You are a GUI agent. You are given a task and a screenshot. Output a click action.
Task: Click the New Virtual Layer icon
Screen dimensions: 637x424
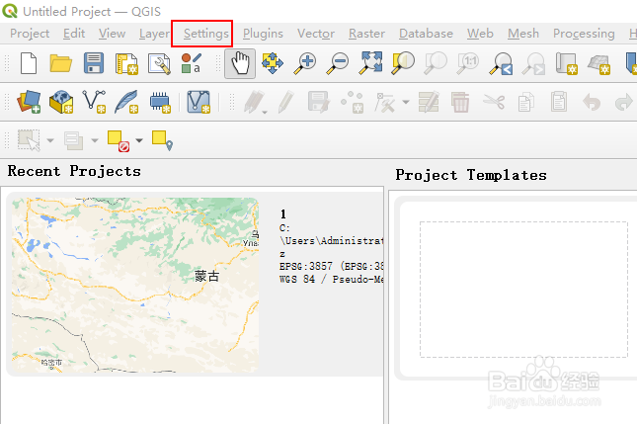[x=199, y=102]
